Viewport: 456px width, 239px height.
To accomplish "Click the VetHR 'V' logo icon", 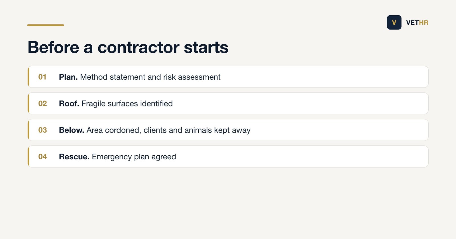I will coord(394,22).
